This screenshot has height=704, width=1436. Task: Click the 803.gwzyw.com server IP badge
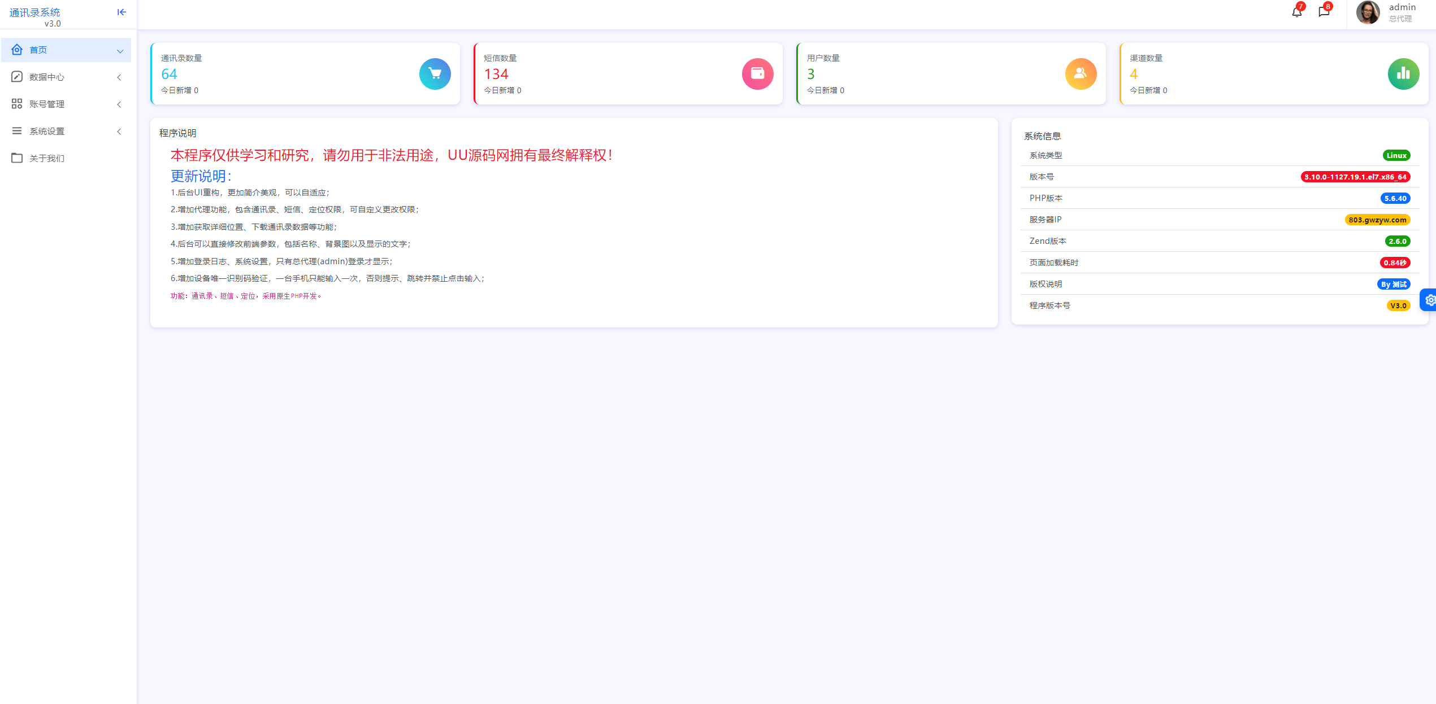coord(1377,220)
